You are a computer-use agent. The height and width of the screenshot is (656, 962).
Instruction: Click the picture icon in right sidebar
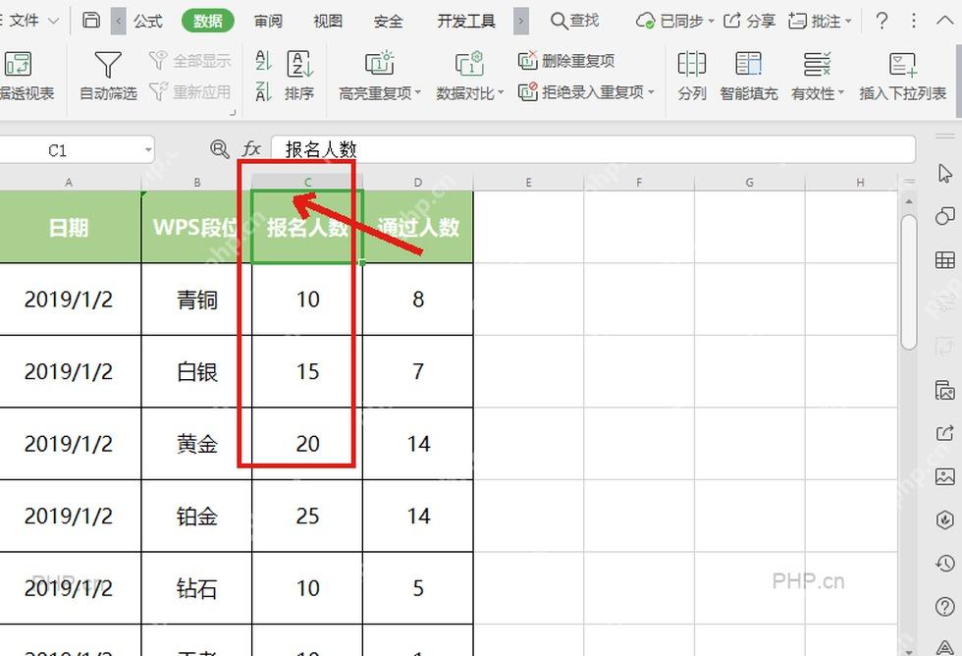coord(944,476)
